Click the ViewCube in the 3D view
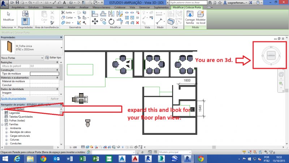289x163 pixels. 271,55
